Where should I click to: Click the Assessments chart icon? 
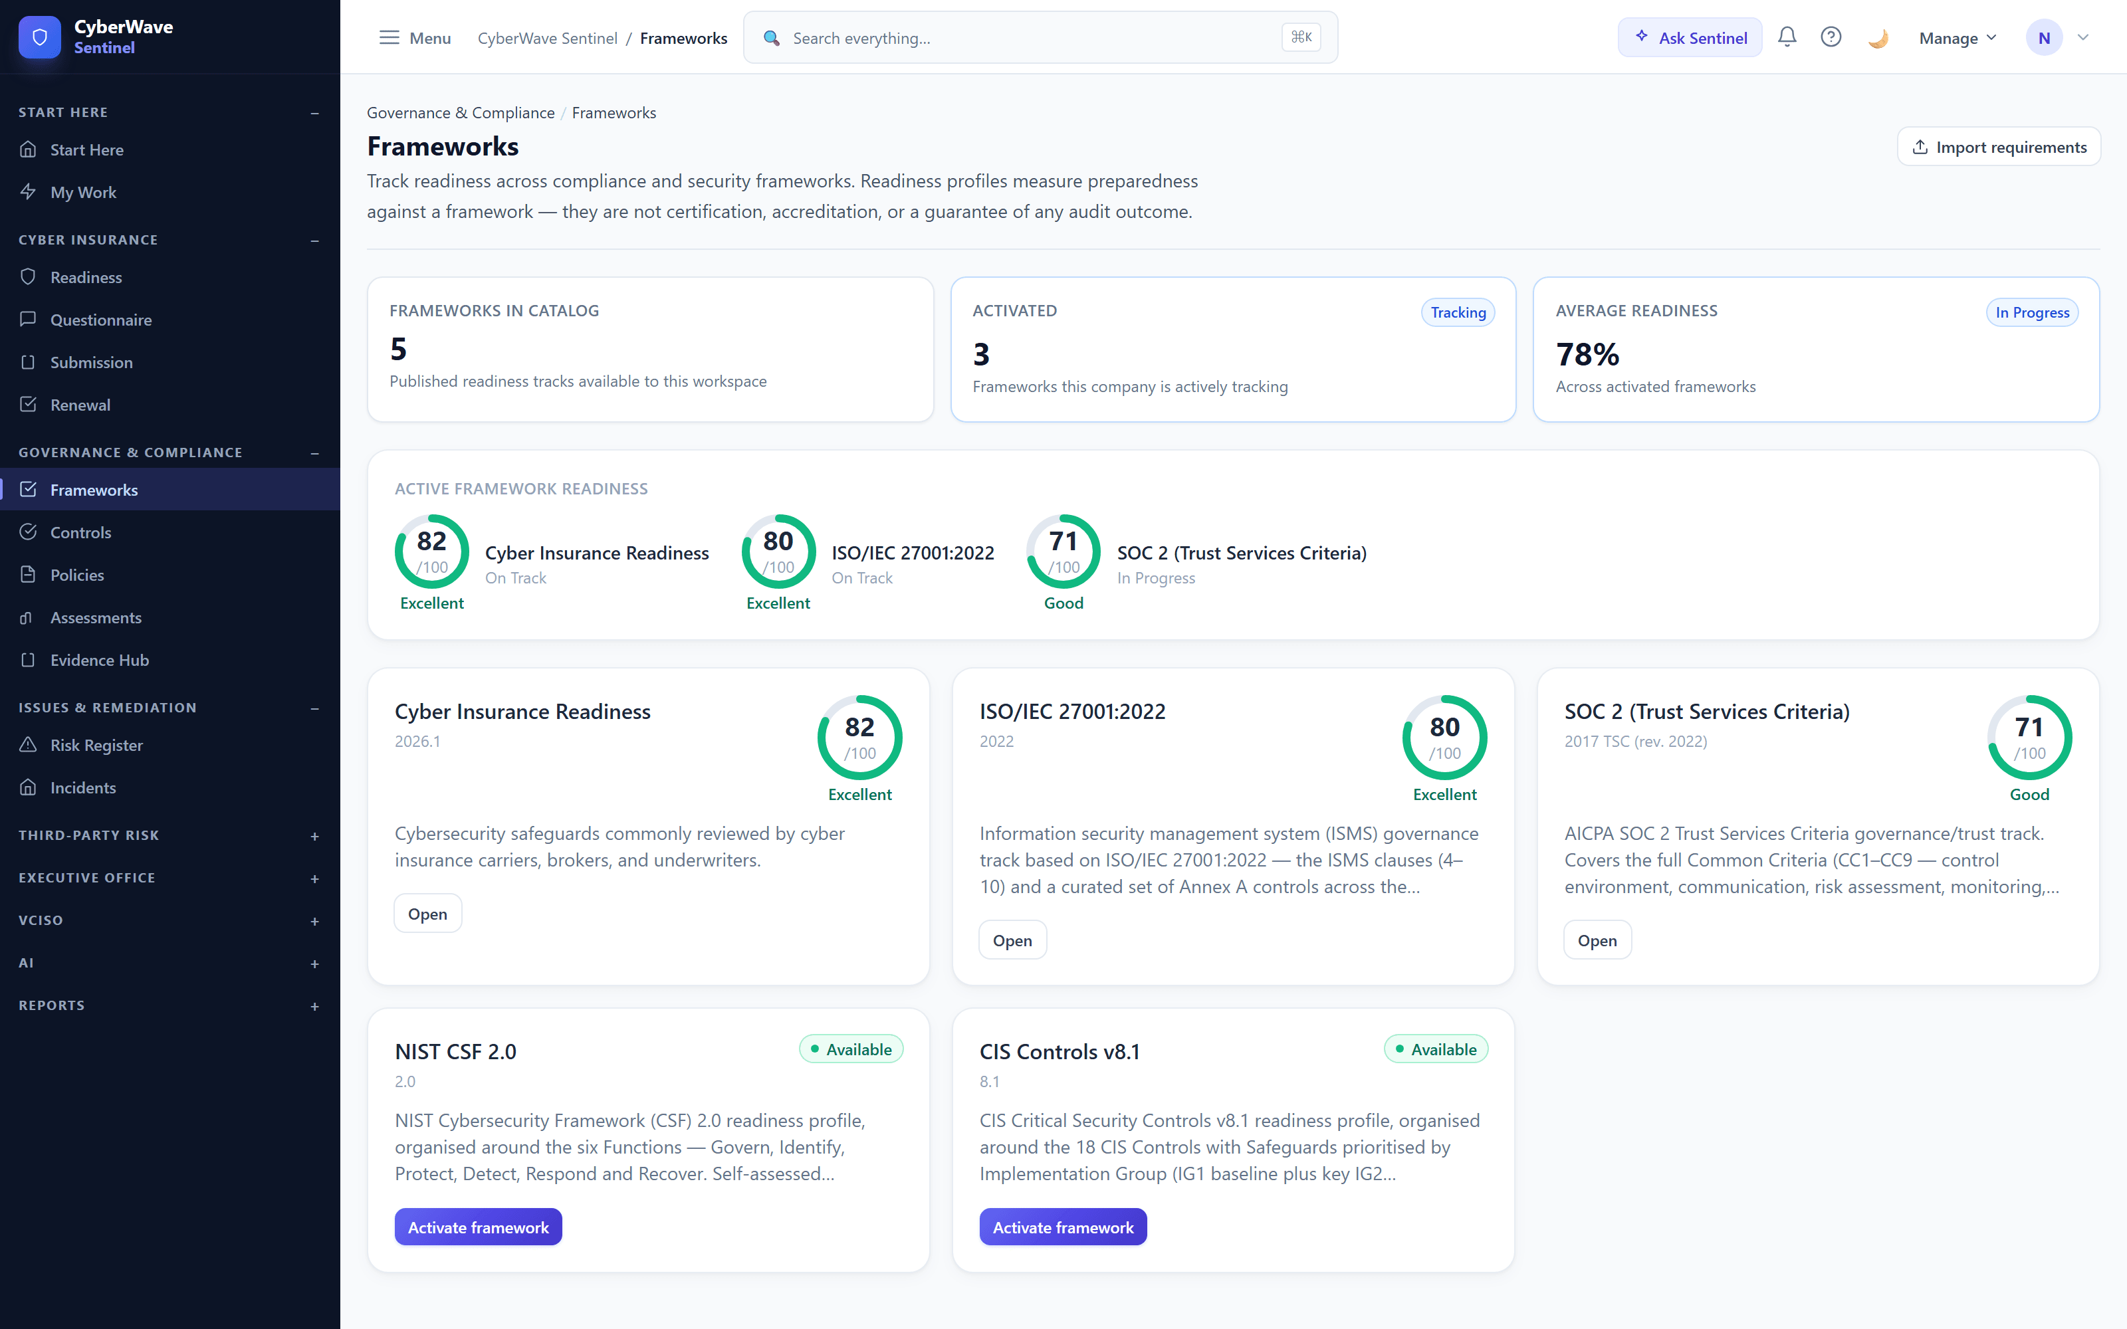[x=28, y=617]
